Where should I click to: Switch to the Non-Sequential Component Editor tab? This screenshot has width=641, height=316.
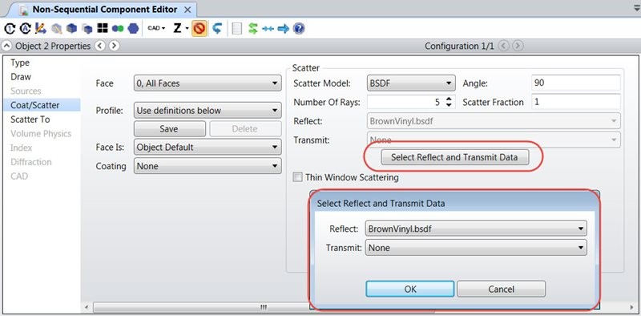click(105, 10)
